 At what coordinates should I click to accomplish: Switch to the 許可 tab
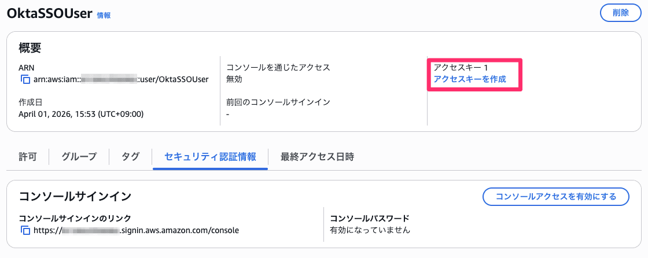pyautogui.click(x=28, y=156)
